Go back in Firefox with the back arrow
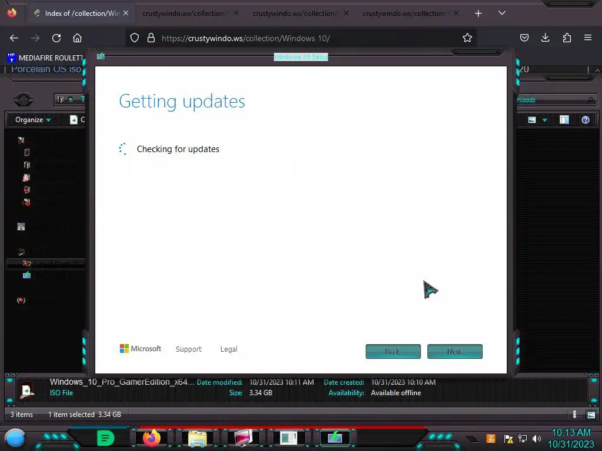This screenshot has height=451, width=602. (14, 38)
